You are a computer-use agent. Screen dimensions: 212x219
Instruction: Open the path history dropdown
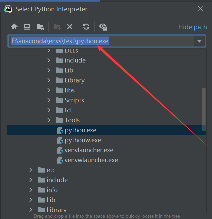point(199,41)
